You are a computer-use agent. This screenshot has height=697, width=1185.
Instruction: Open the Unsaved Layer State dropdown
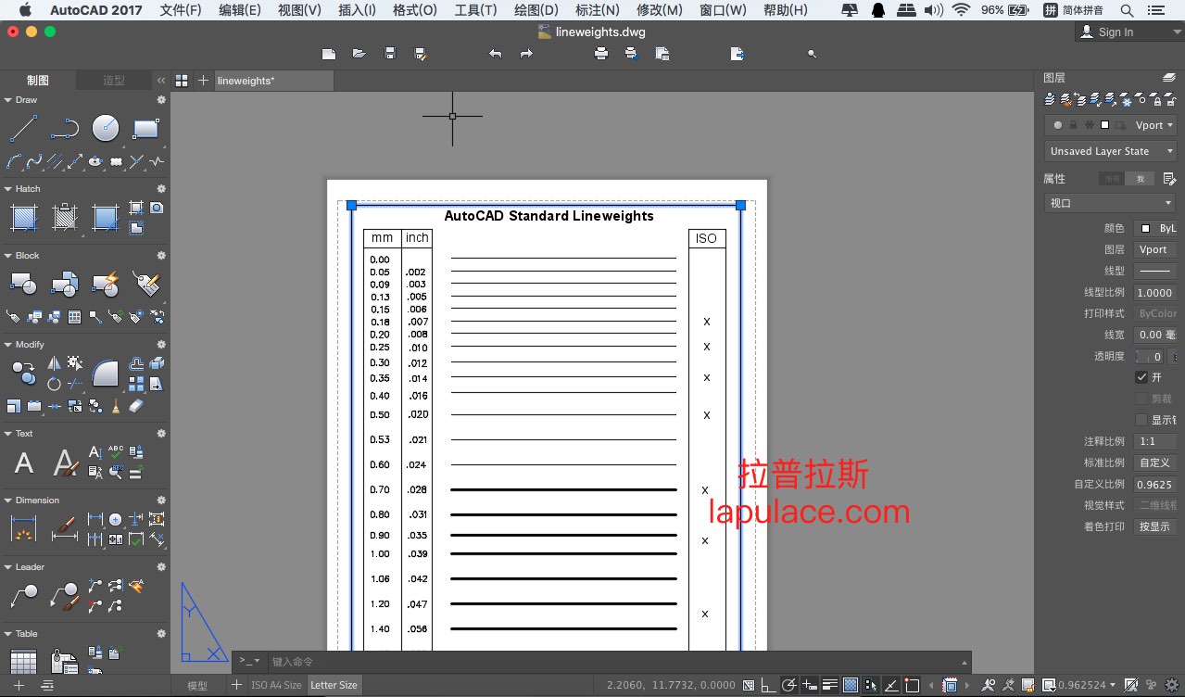pyautogui.click(x=1111, y=151)
